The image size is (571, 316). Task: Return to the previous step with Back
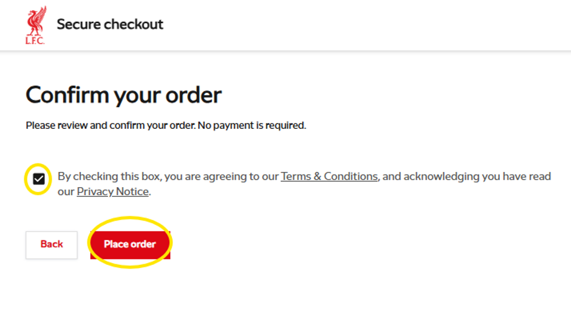pos(52,245)
